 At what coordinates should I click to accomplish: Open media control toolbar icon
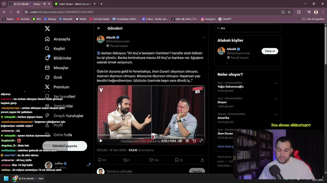coord(309,12)
